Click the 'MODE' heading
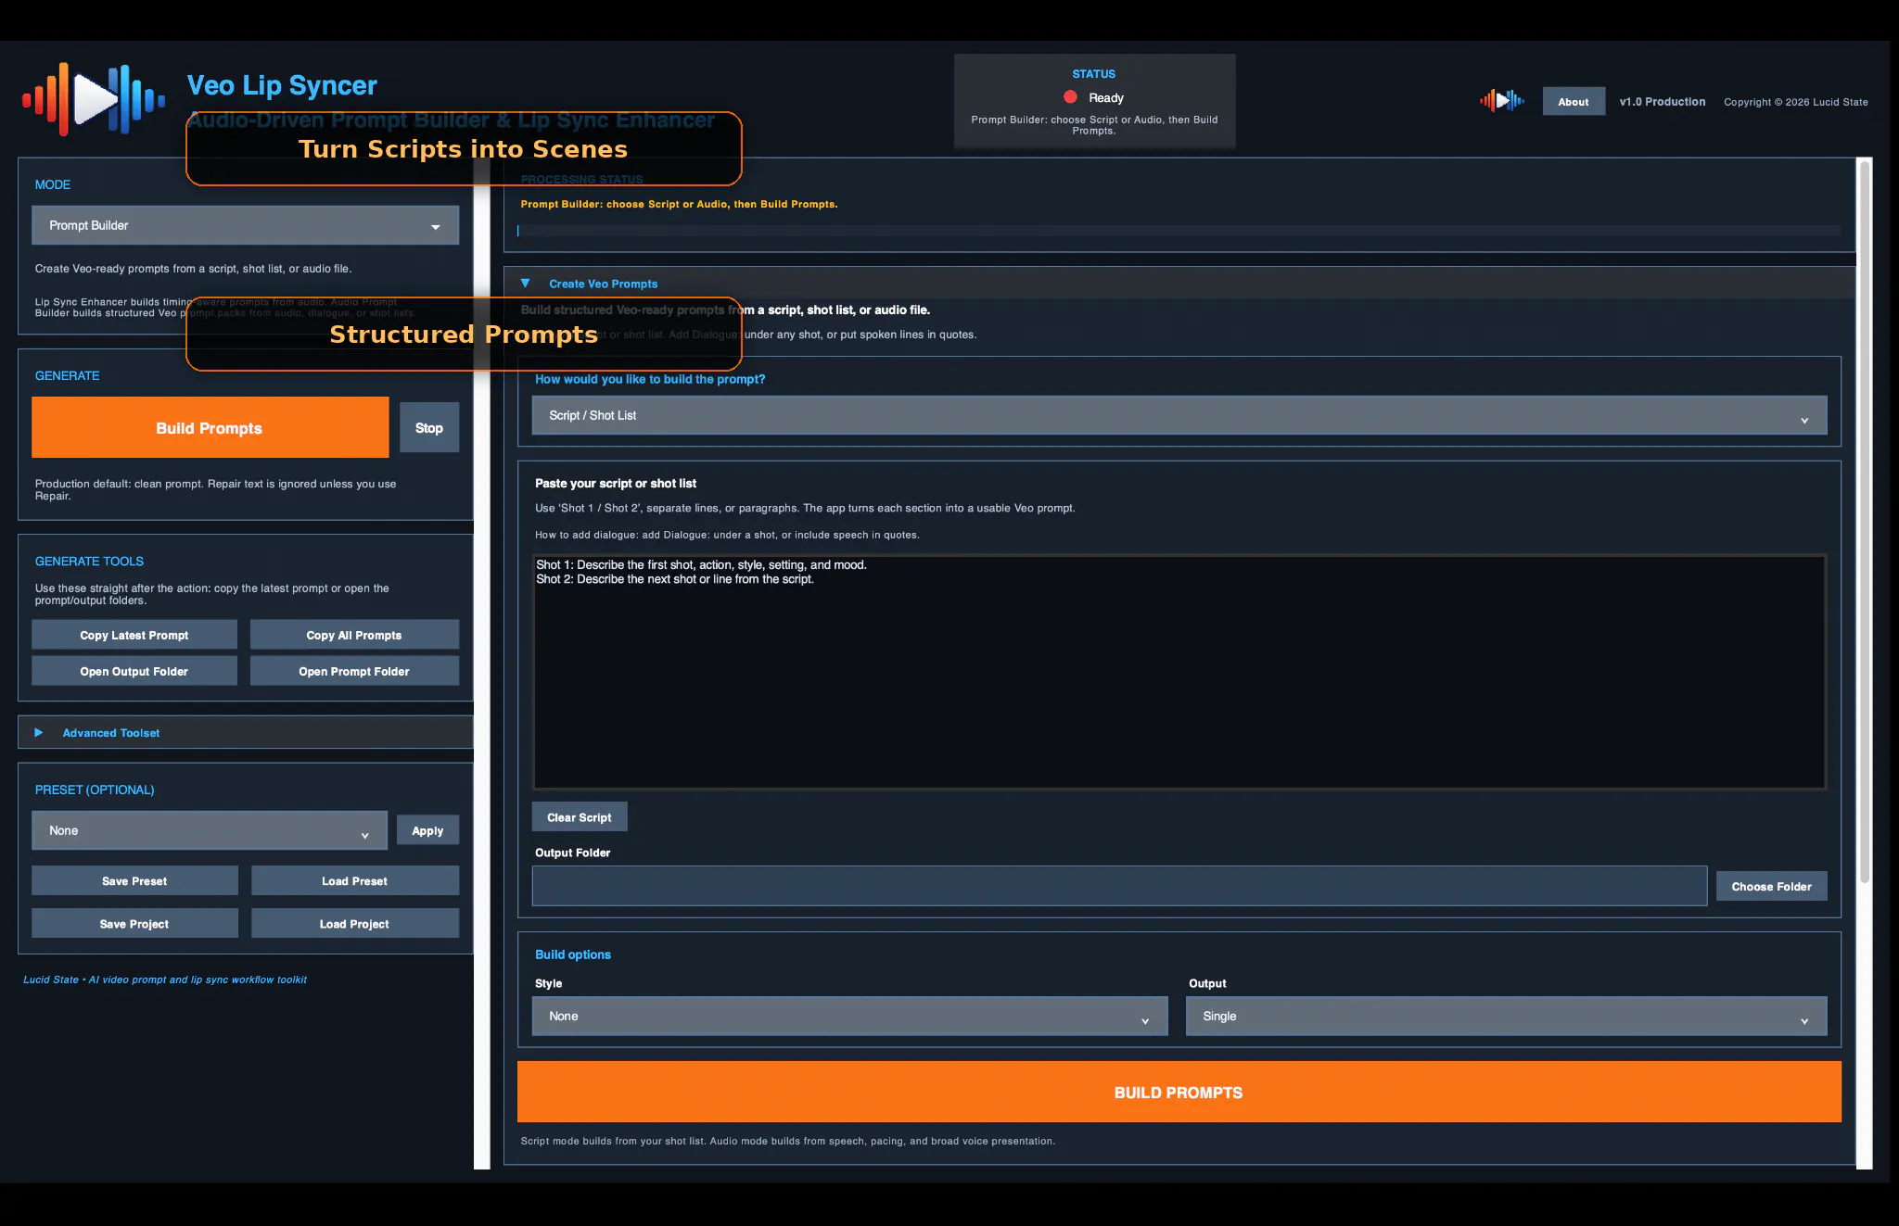 [53, 184]
